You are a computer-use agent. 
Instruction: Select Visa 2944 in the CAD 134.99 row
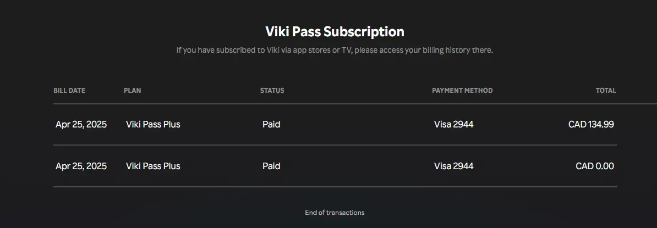point(454,124)
